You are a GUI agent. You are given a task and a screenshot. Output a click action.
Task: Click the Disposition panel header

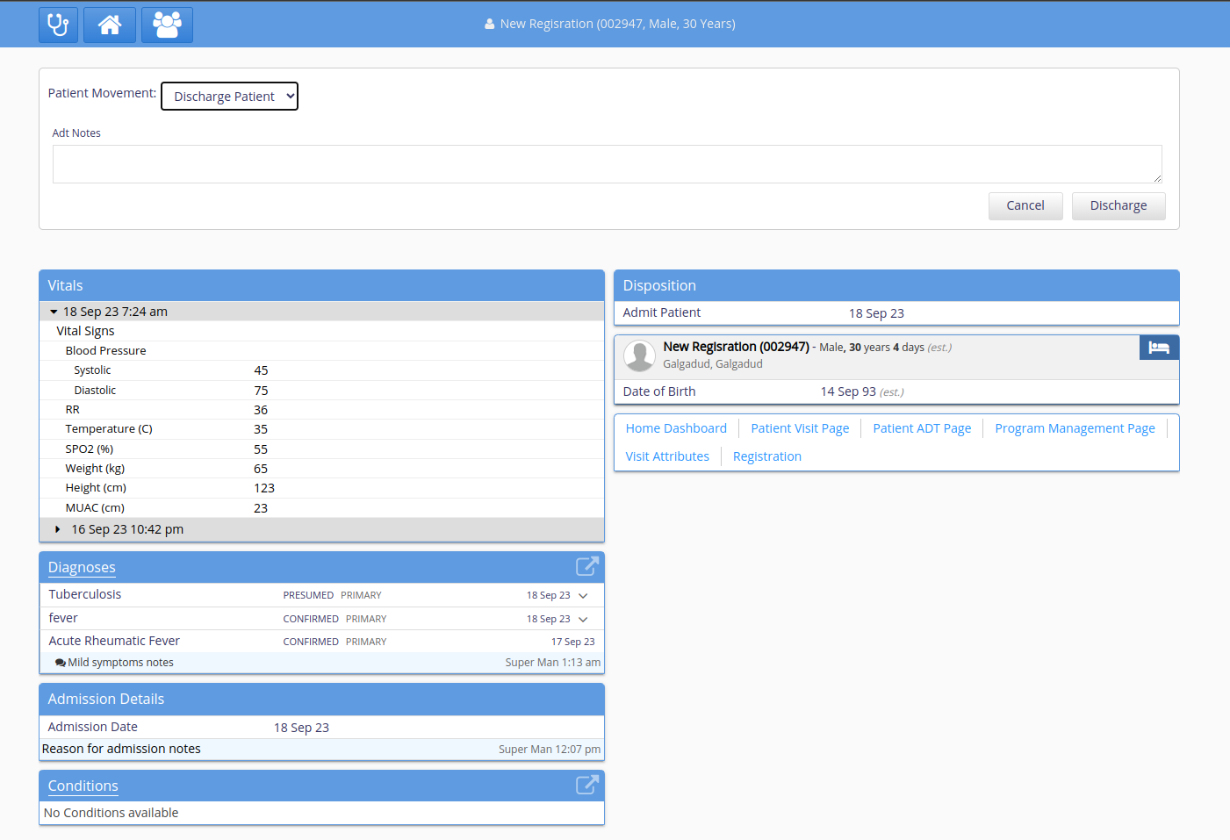click(896, 285)
